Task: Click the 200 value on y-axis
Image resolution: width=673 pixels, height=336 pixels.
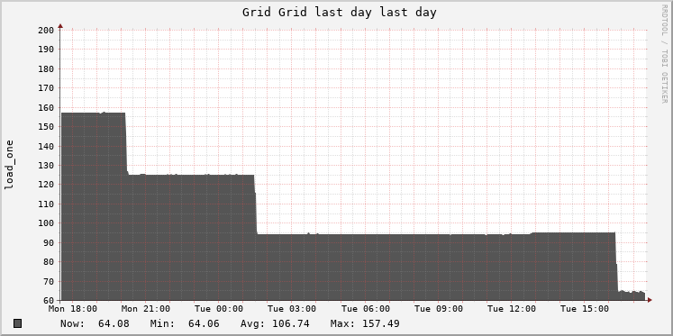Action: point(45,30)
